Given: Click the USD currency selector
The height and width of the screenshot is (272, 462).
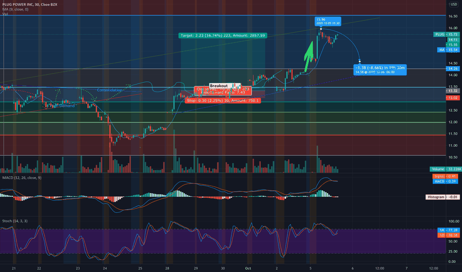Looking at the screenshot, I should [454, 4].
